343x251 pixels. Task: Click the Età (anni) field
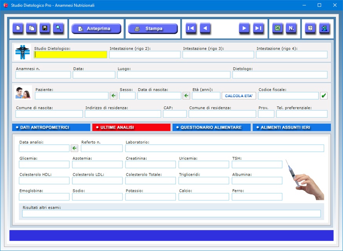[x=206, y=96]
